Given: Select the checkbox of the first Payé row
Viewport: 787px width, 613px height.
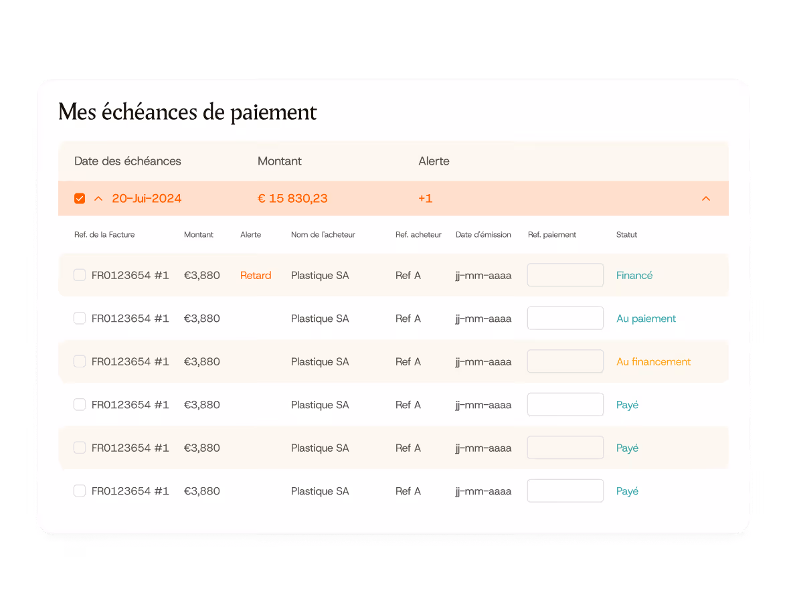Looking at the screenshot, I should (79, 405).
